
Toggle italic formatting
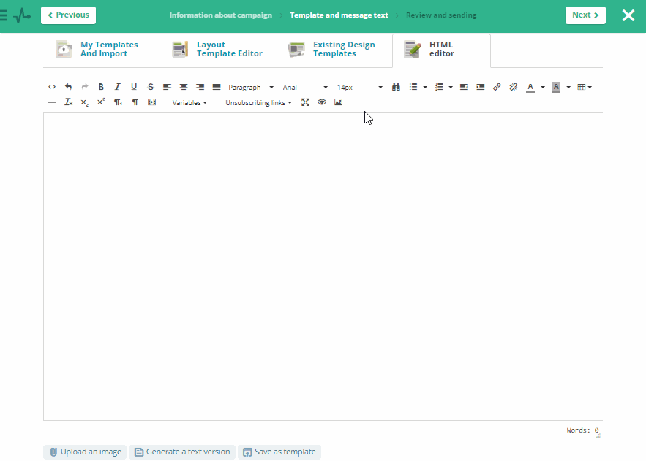117,87
